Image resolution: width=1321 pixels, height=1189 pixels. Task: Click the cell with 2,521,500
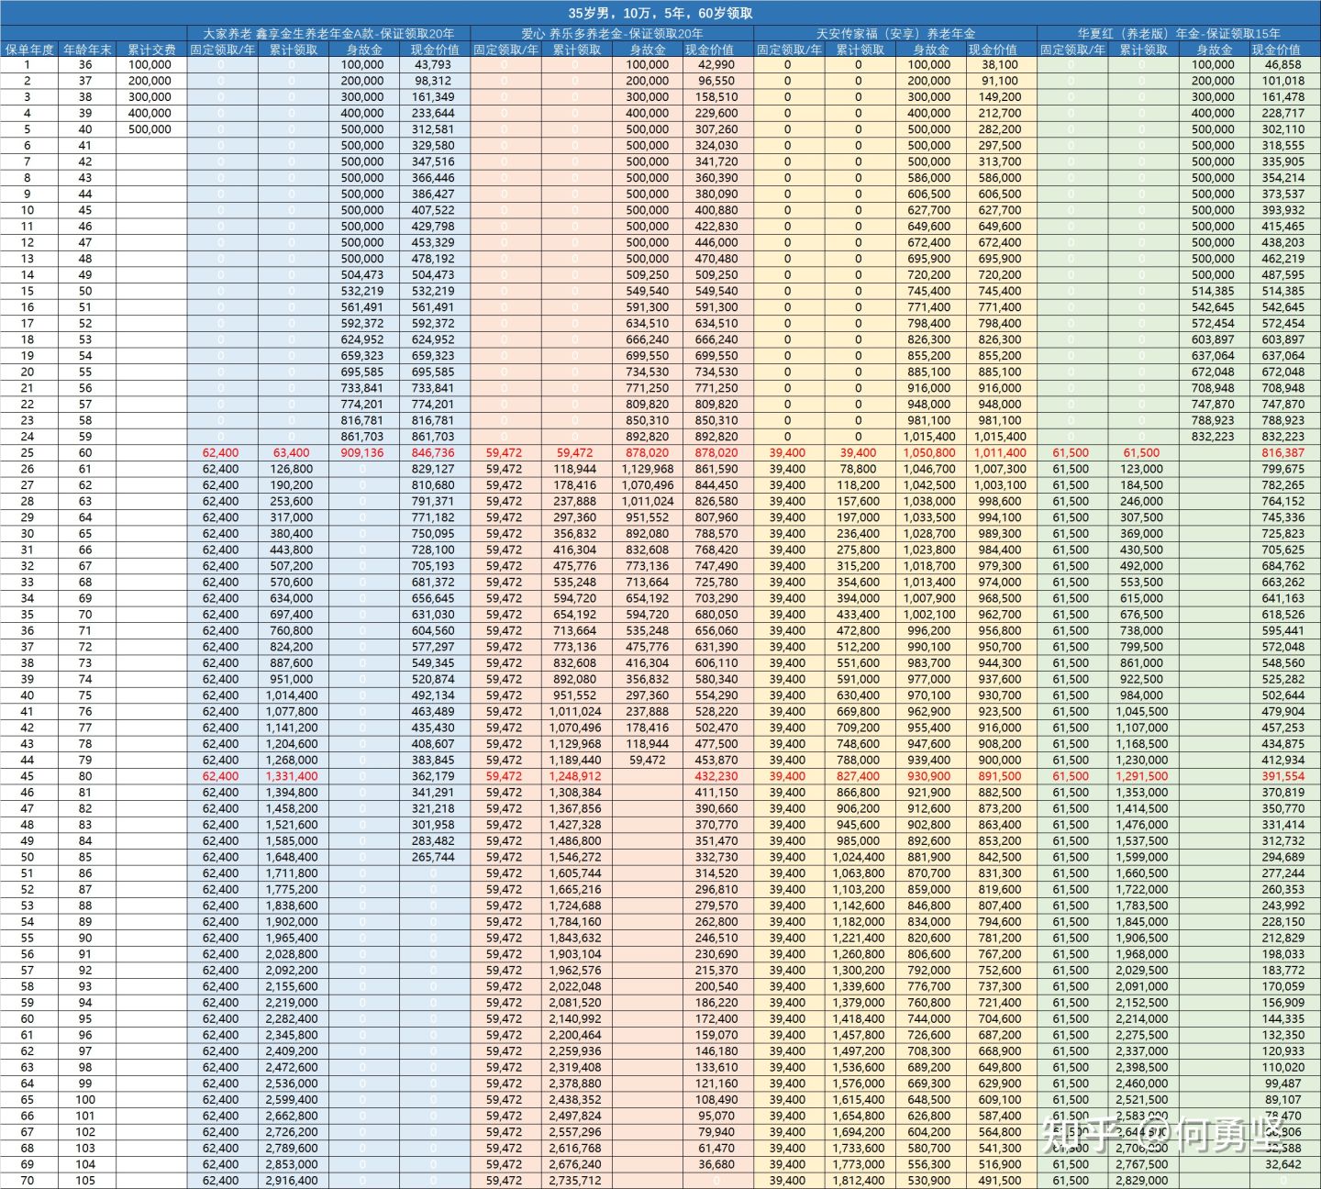pyautogui.click(x=1142, y=1100)
